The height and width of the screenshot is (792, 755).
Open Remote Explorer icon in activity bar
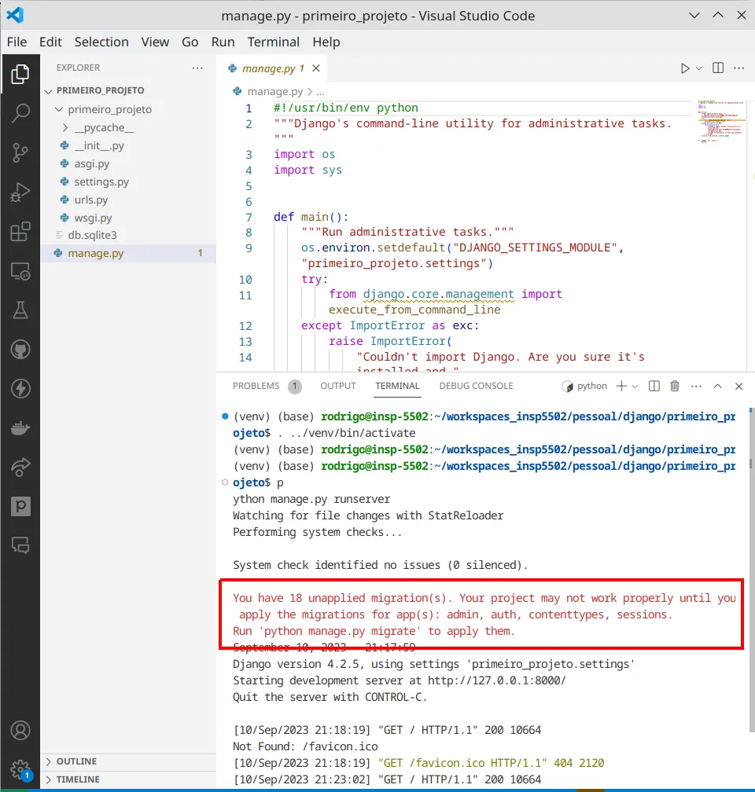[20, 271]
